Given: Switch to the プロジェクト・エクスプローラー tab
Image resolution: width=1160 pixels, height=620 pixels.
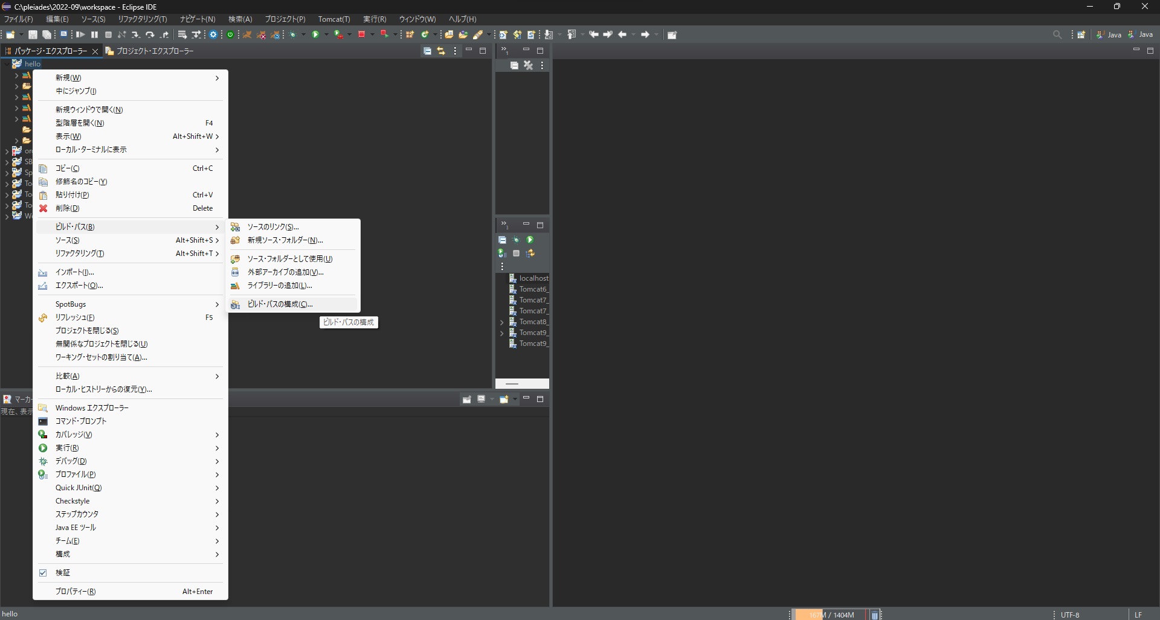Looking at the screenshot, I should point(153,51).
